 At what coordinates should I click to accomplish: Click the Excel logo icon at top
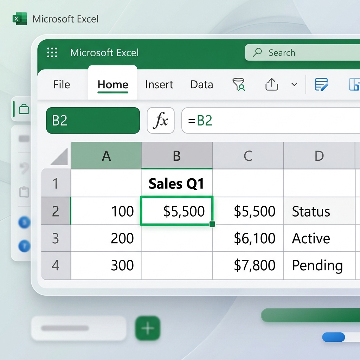tap(20, 19)
